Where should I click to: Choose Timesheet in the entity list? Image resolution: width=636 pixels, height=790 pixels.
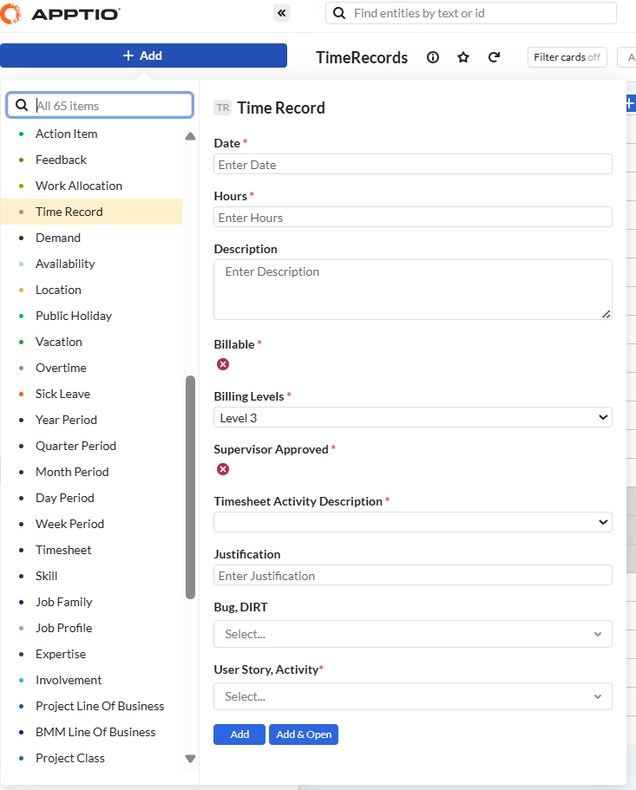(63, 550)
